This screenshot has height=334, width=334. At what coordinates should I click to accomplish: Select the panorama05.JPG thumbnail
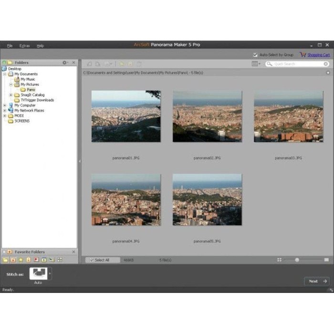click(x=207, y=199)
